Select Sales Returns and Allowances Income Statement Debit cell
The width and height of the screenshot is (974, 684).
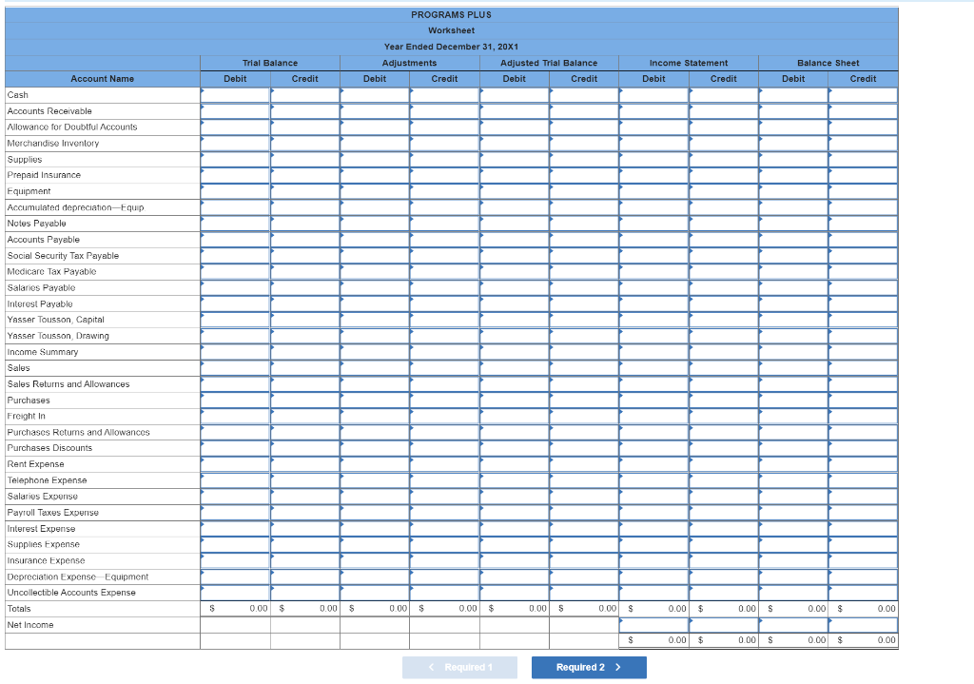pos(654,384)
